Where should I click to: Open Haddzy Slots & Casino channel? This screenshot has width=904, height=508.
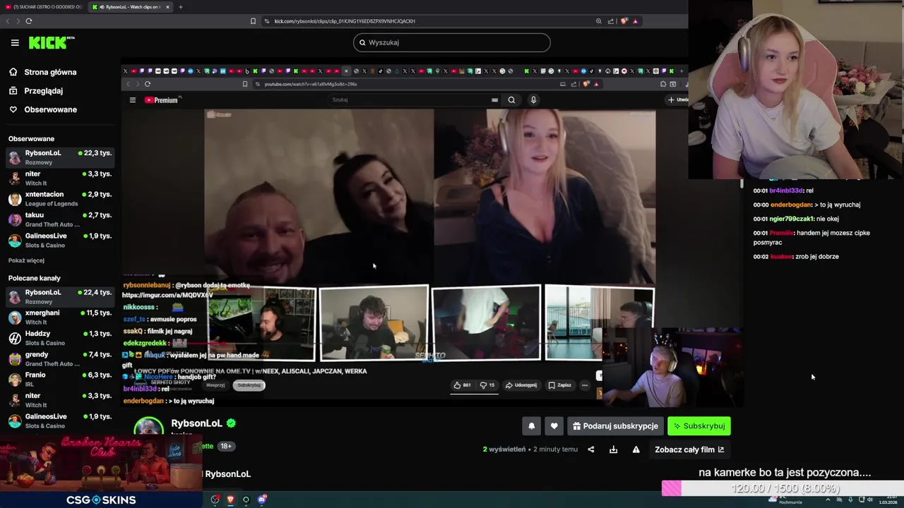(x=60, y=338)
